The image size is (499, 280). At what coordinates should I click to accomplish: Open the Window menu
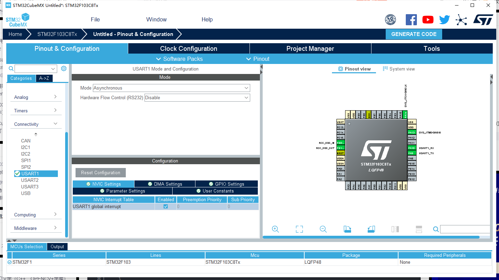tap(156, 20)
